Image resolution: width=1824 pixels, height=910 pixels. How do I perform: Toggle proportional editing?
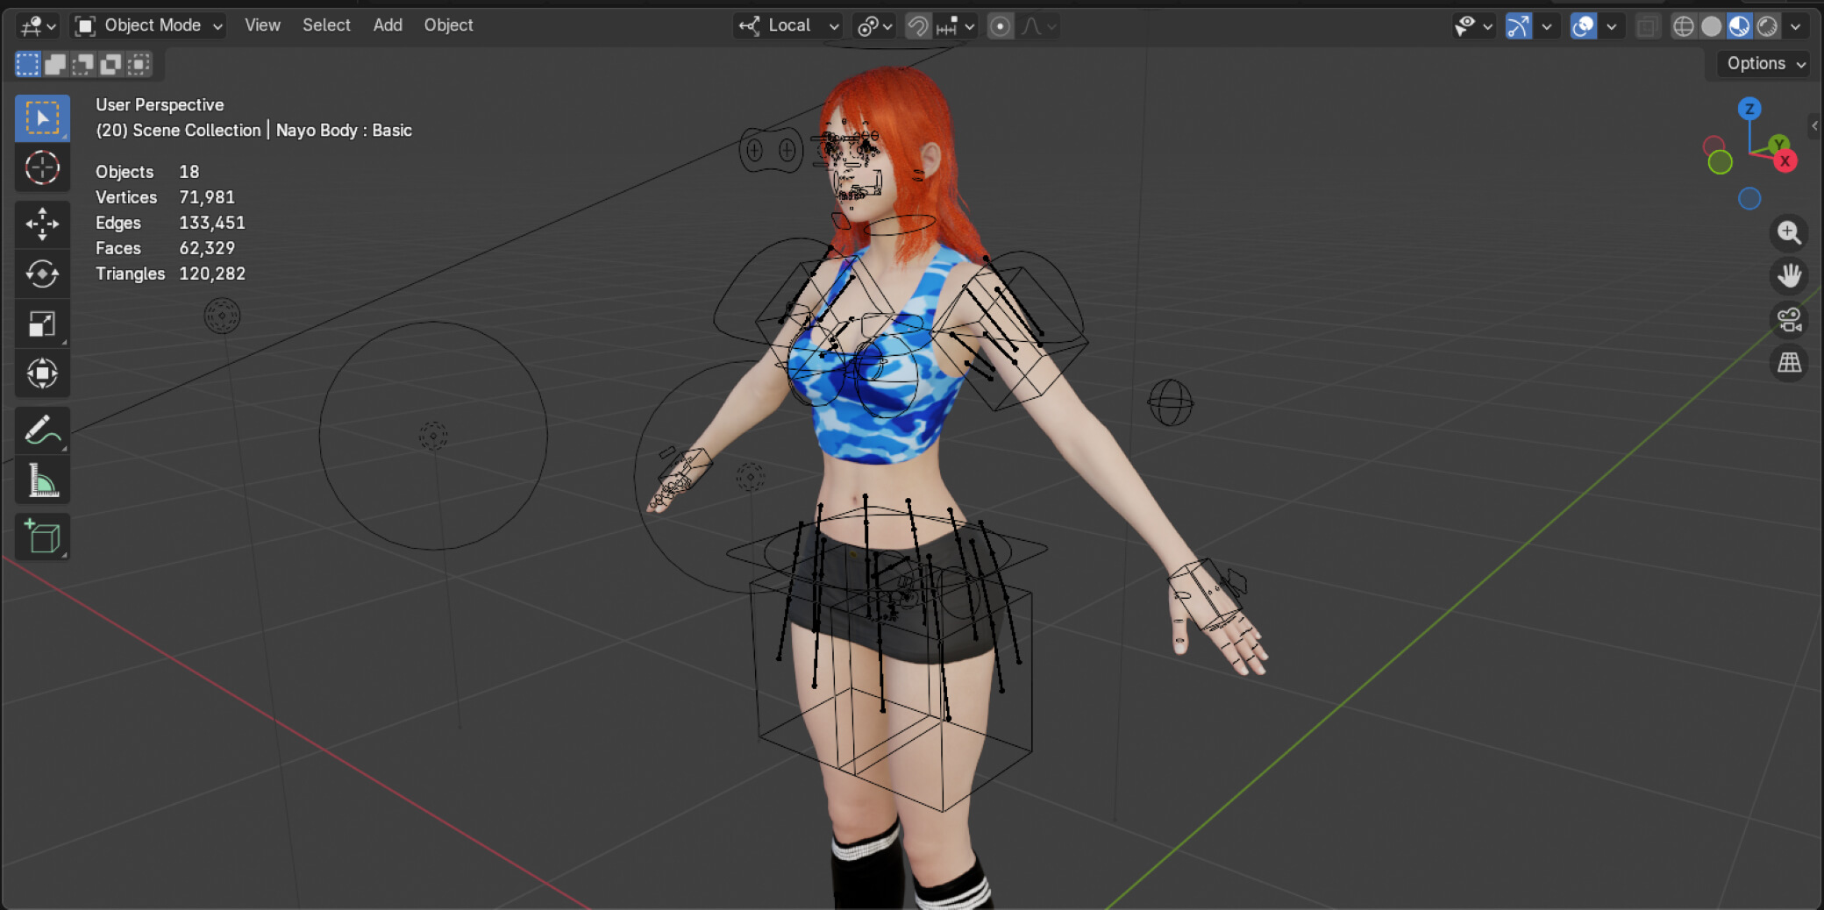[1000, 26]
